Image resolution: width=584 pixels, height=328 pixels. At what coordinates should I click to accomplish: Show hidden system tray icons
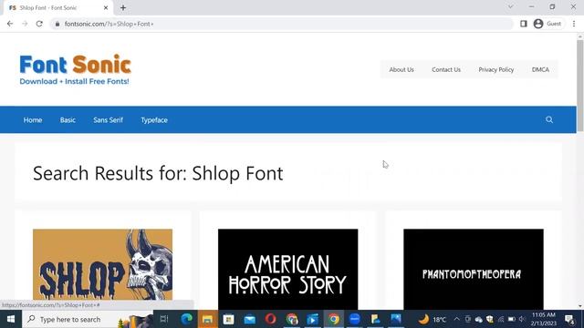pos(456,319)
